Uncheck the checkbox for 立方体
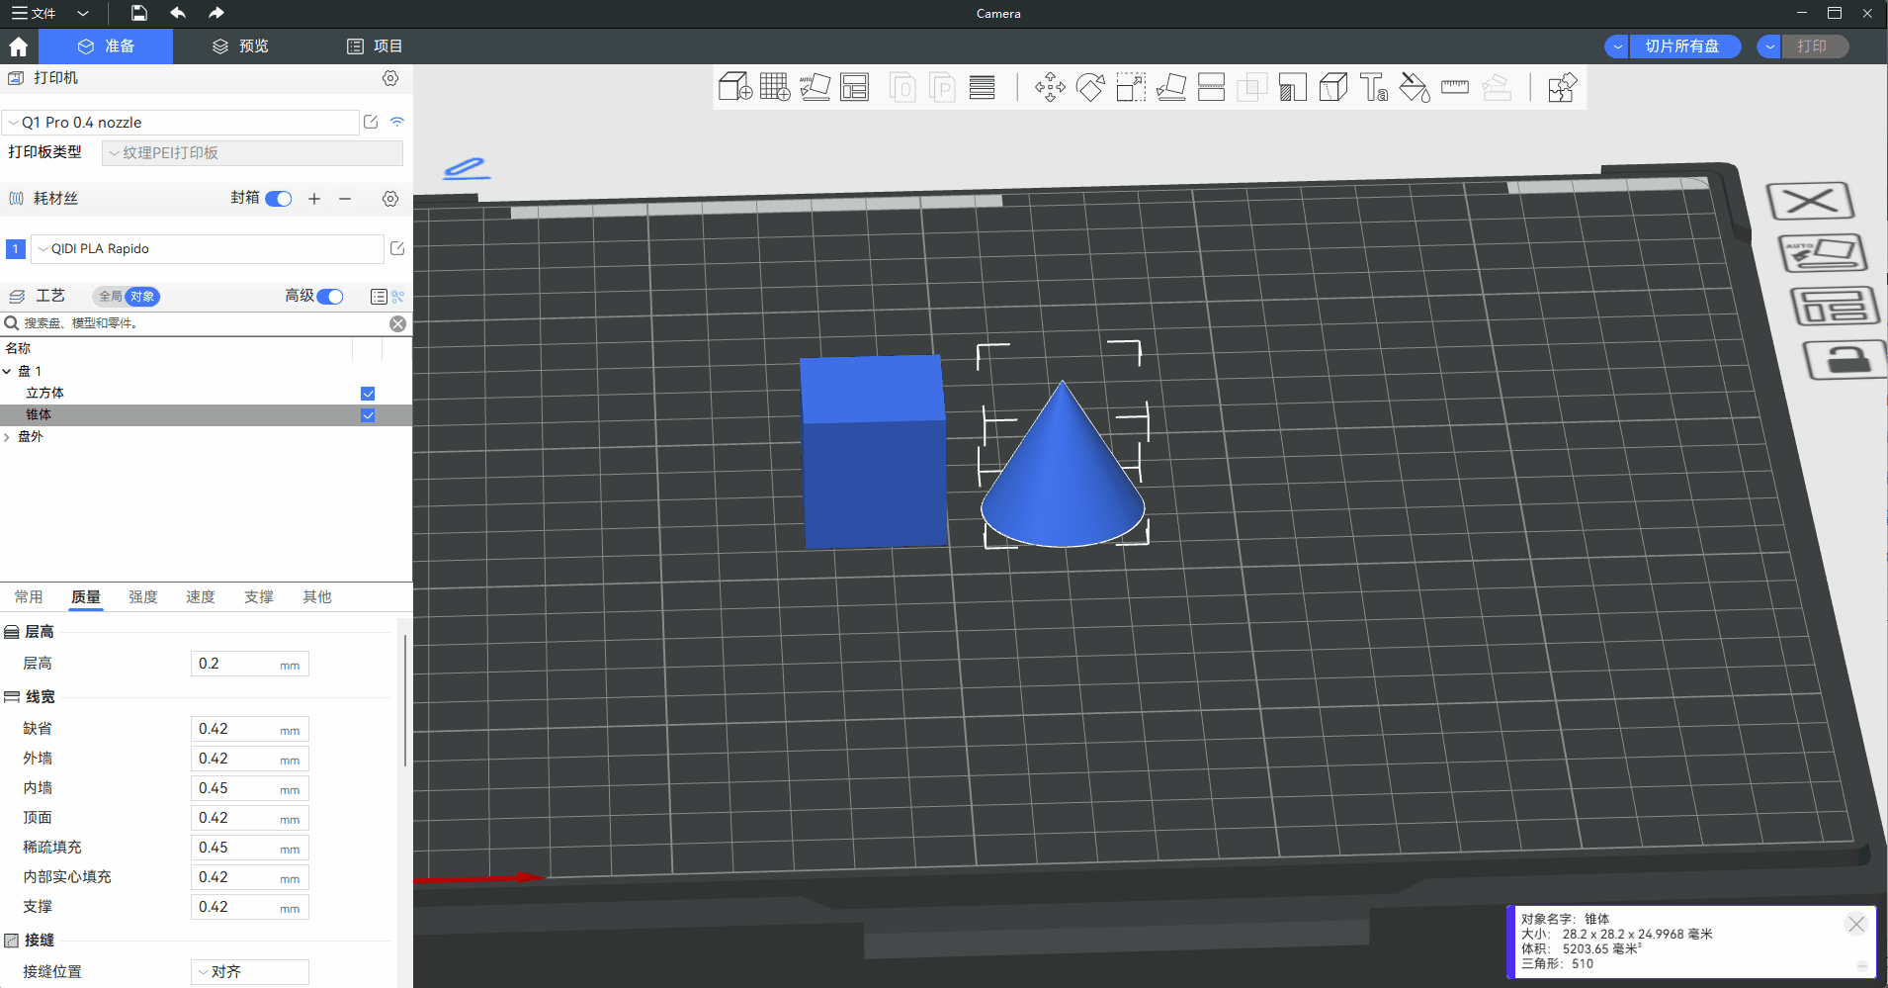Image resolution: width=1888 pixels, height=988 pixels. pyautogui.click(x=368, y=394)
